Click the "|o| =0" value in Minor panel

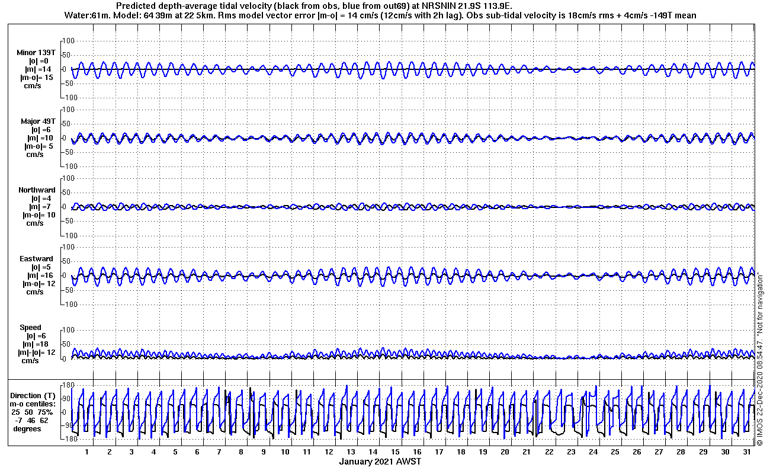38,61
